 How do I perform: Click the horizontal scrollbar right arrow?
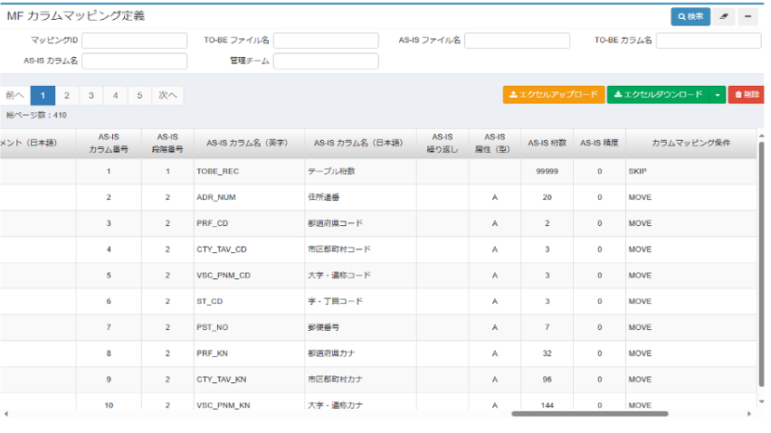click(x=749, y=414)
